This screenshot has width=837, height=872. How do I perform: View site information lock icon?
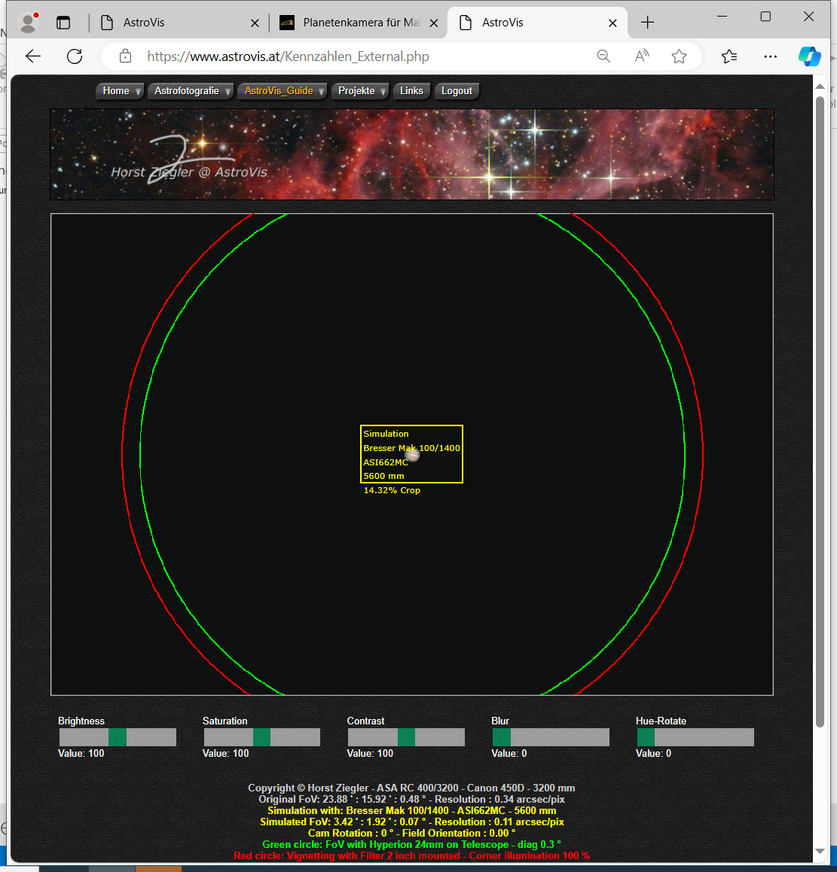pos(126,56)
